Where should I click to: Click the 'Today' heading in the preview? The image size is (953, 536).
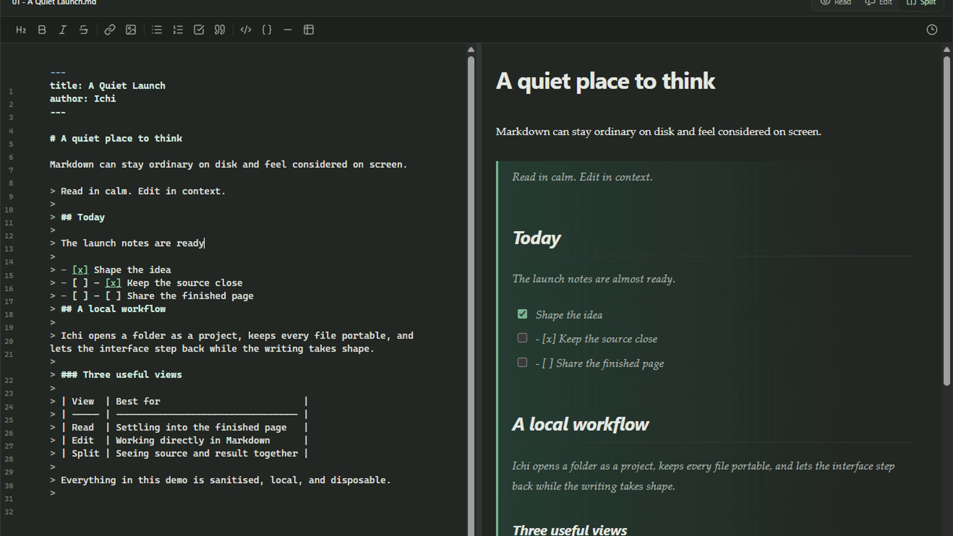537,238
